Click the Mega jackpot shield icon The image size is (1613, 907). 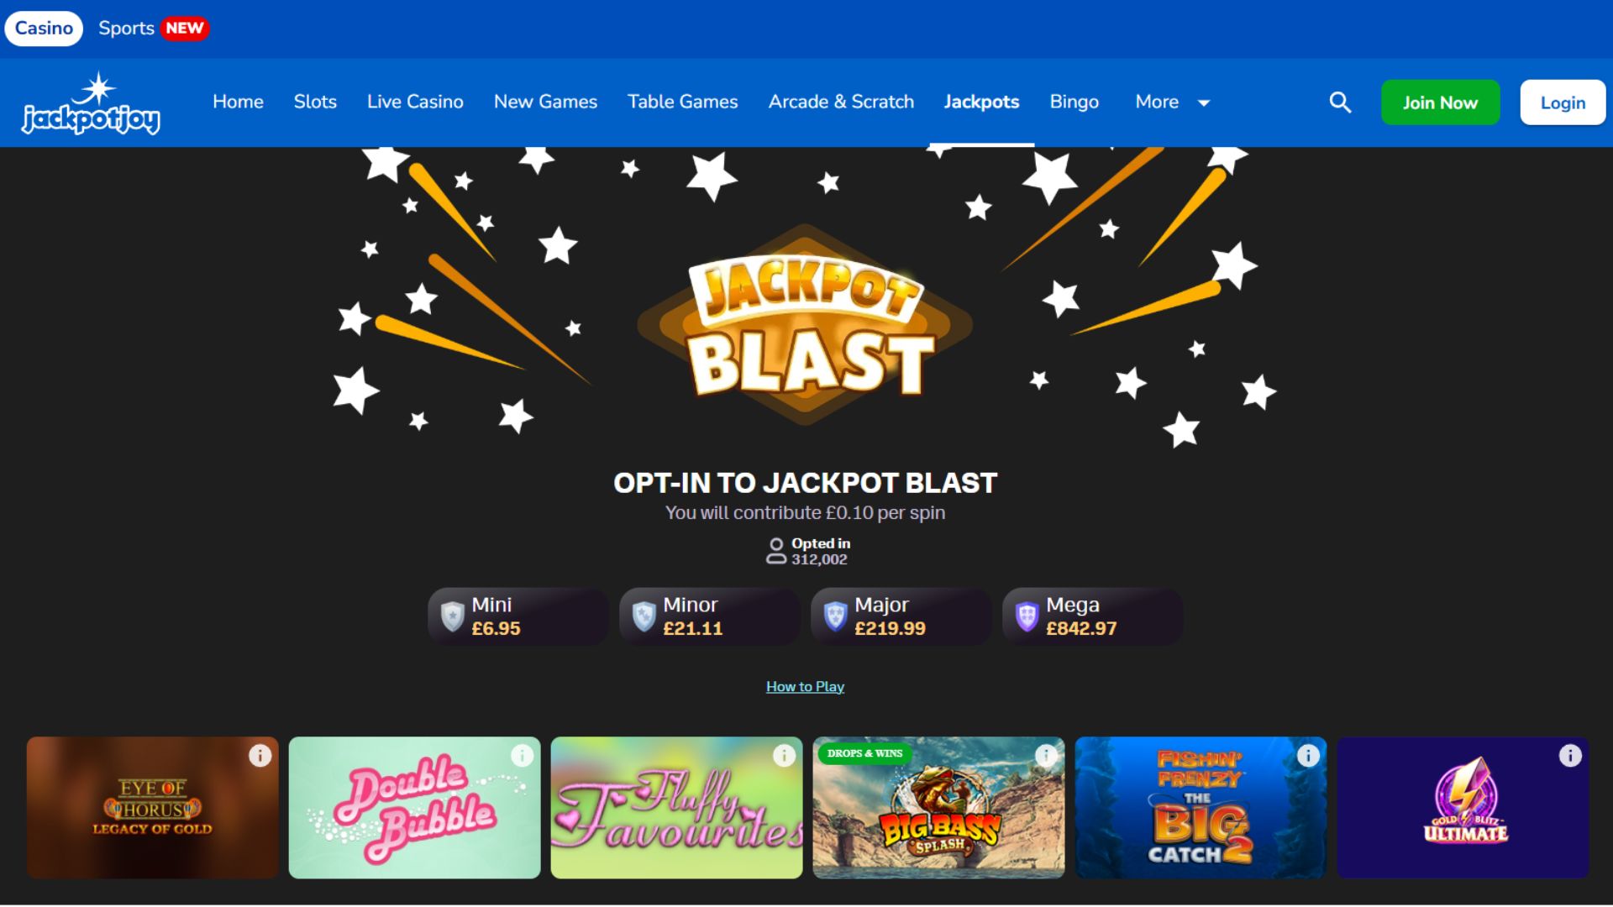coord(1027,616)
